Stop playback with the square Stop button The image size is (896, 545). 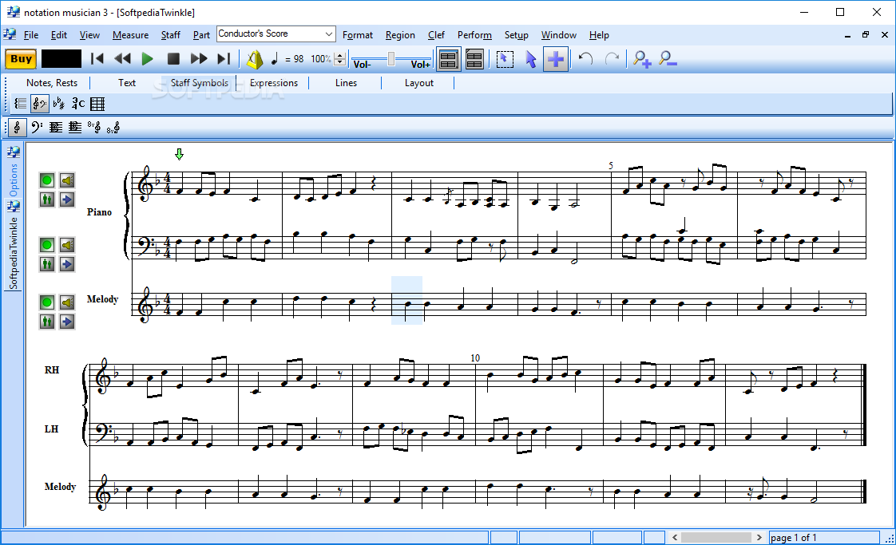[173, 59]
